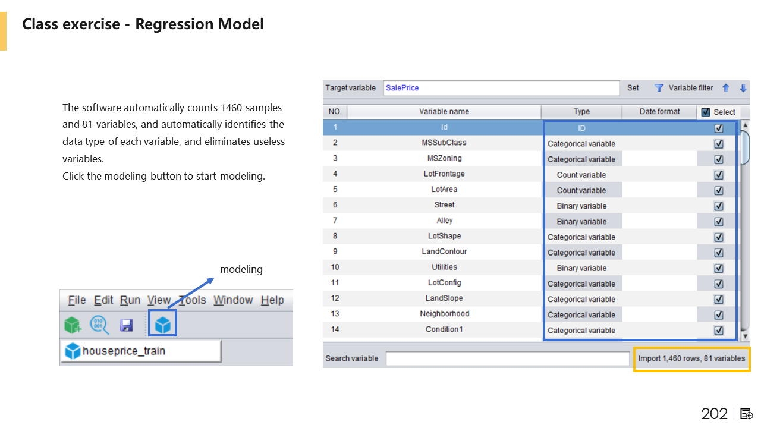Click the green cube new model icon
The height and width of the screenshot is (428, 761).
(73, 325)
